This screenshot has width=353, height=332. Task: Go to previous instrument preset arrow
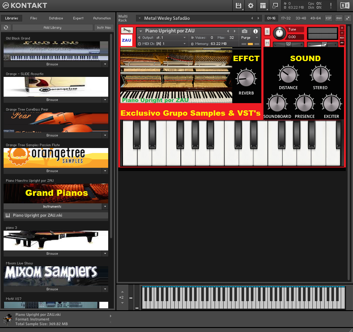pos(228,31)
